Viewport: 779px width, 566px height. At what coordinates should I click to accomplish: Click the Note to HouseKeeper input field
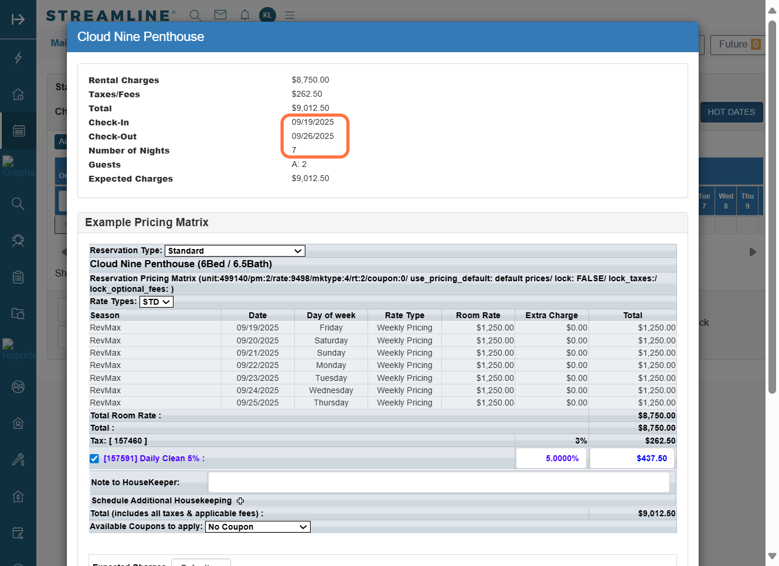click(439, 482)
